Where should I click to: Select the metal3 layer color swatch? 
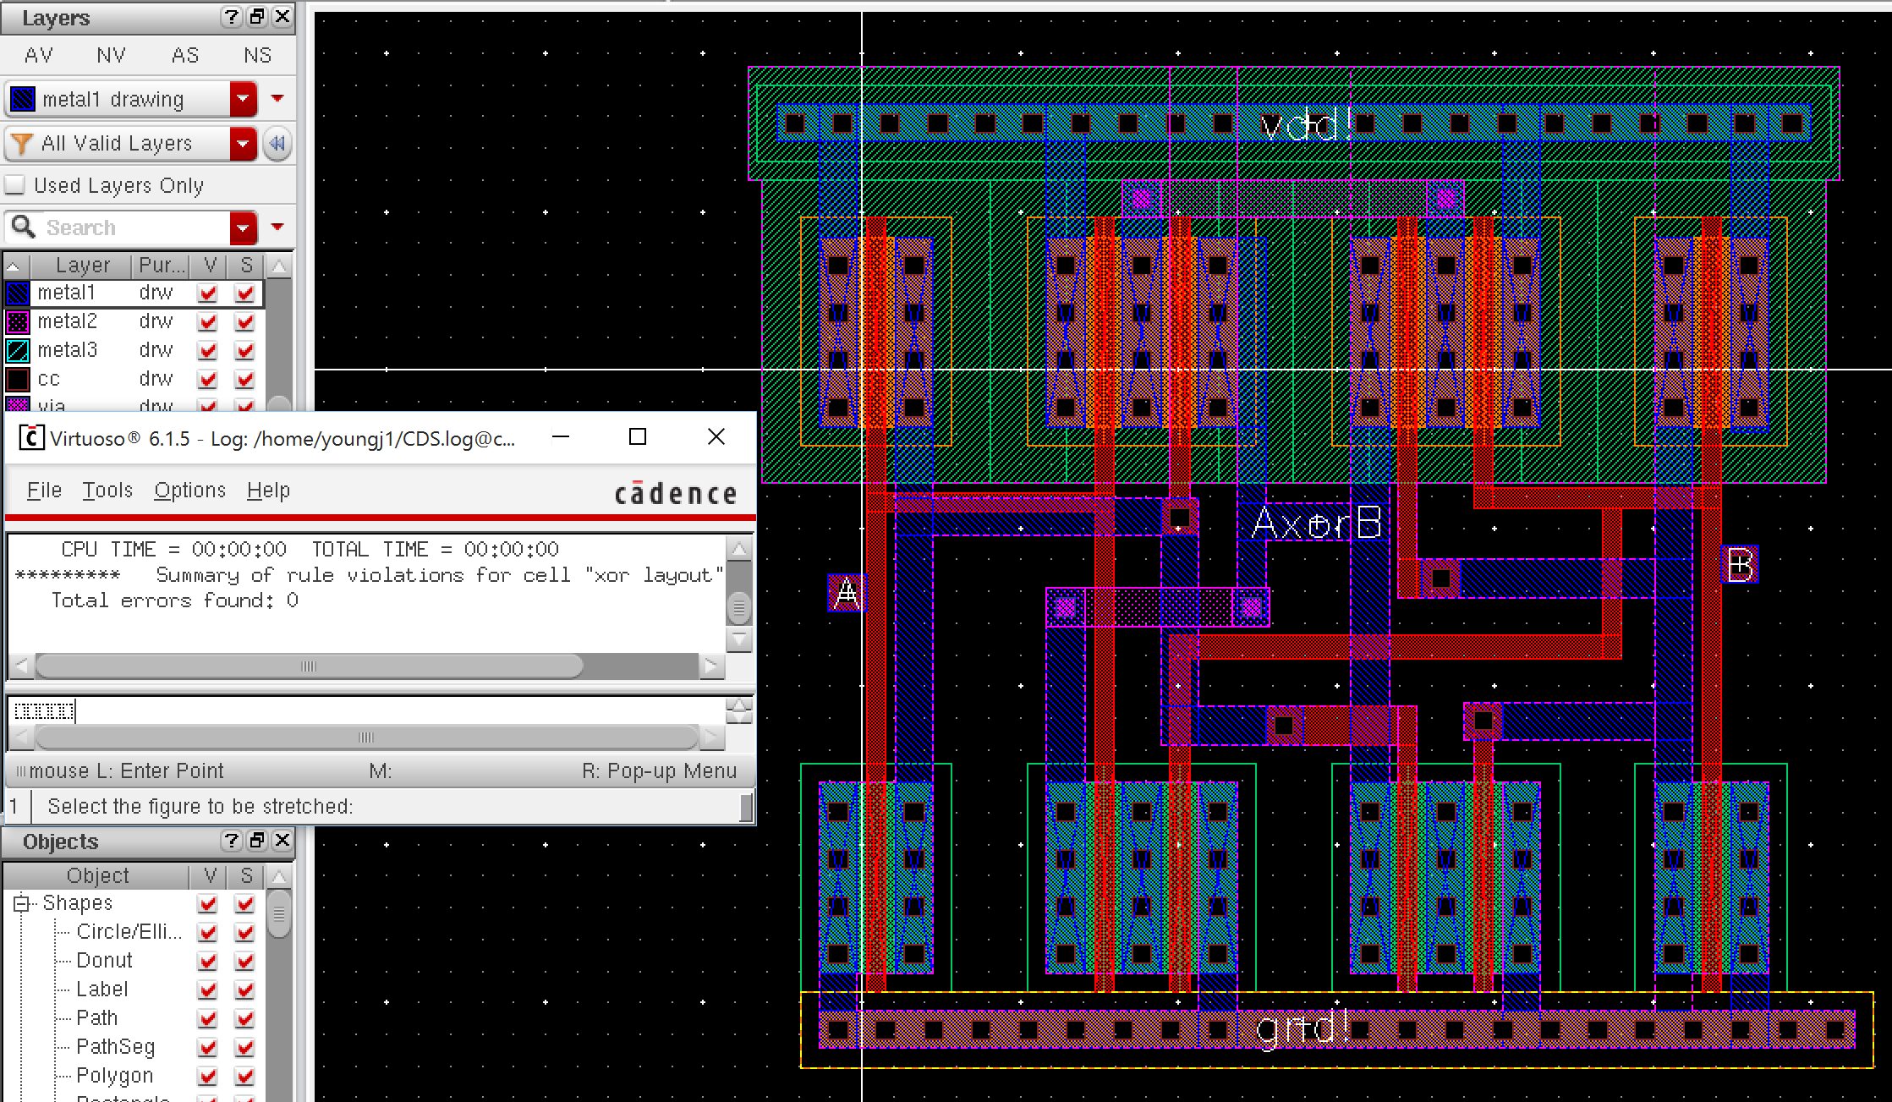click(x=18, y=350)
